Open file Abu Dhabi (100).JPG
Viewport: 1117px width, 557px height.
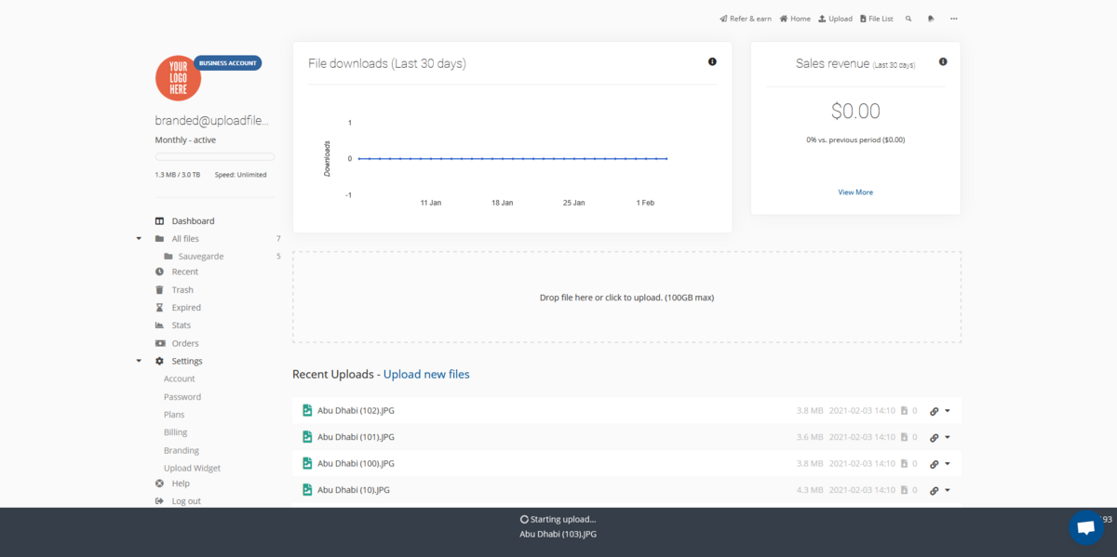click(356, 463)
